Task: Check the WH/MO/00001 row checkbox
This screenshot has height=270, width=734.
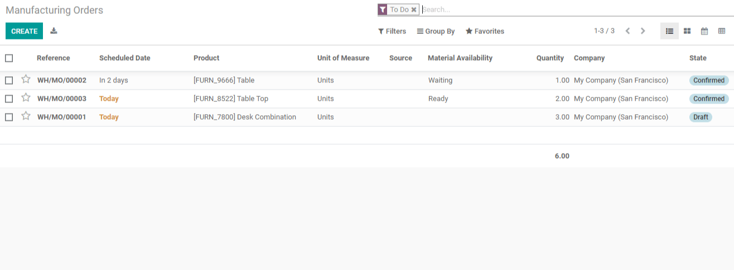Action: 9,117
